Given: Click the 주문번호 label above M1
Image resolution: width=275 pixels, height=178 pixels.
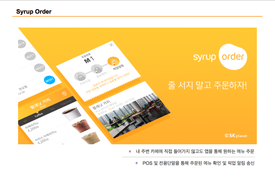Looking at the screenshot, I should click(86, 55).
